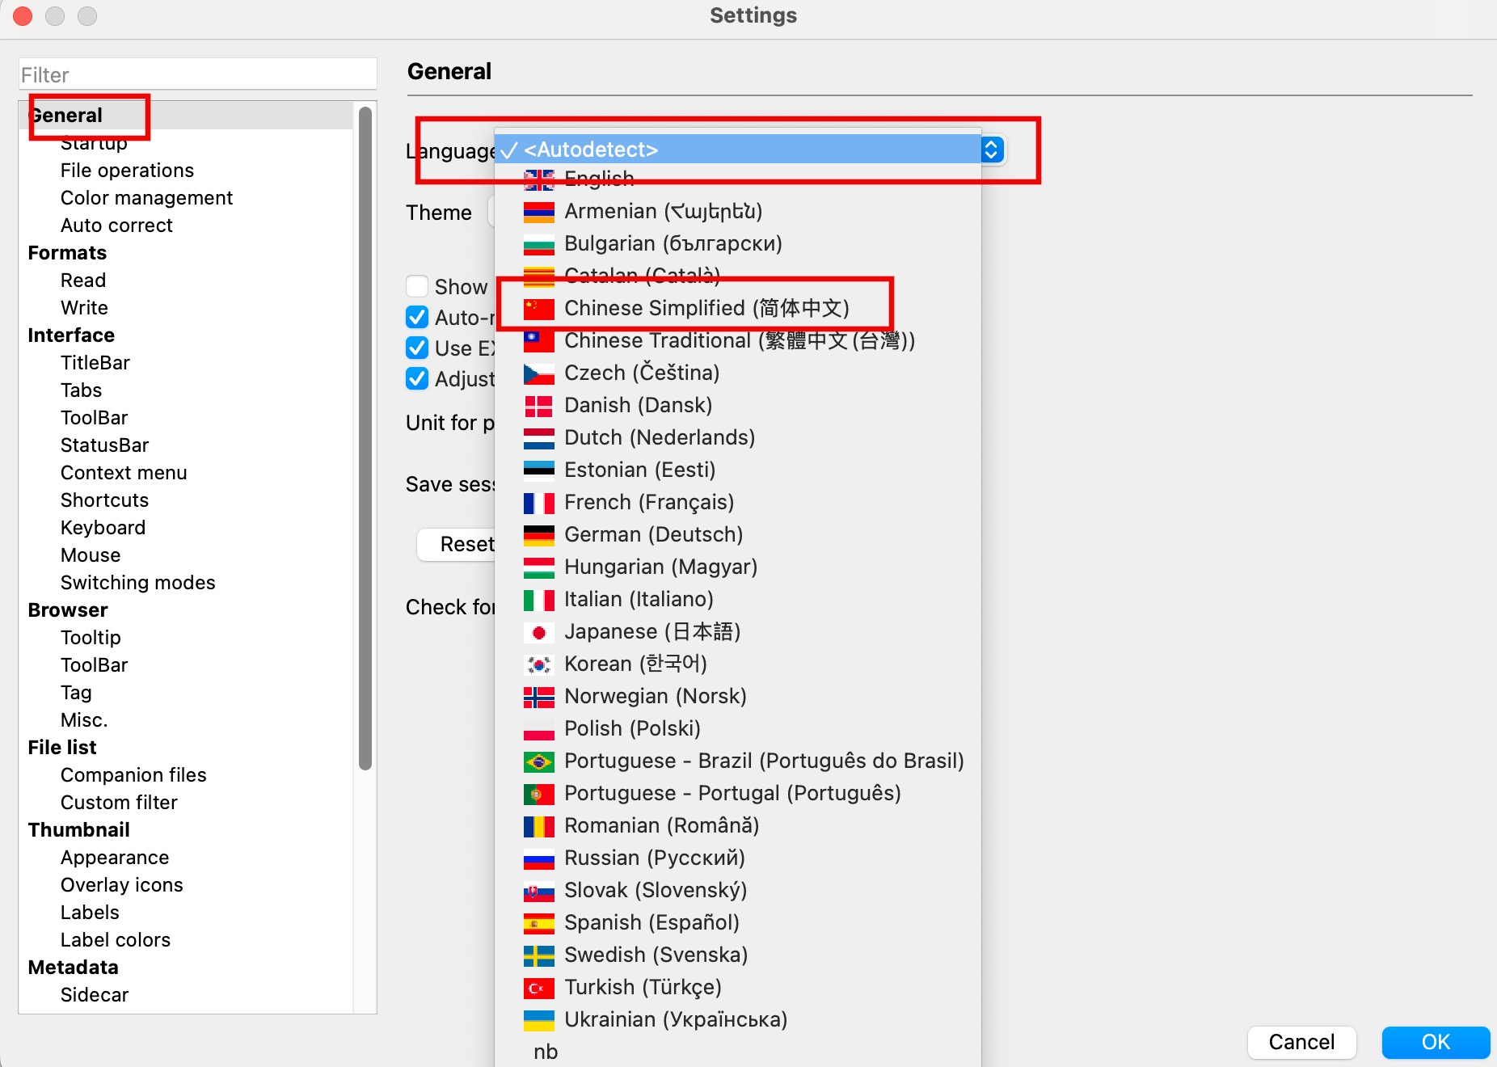The height and width of the screenshot is (1067, 1497).
Task: Click the Filter search field
Action: [197, 74]
